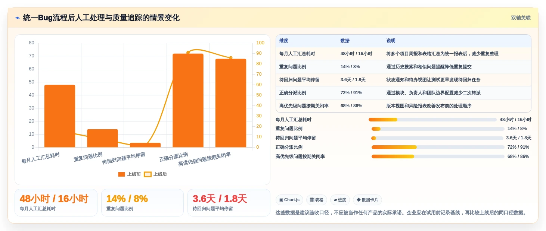
Task: Click the 高优先级问题按期关闭率 progress bar
Action: (438, 156)
